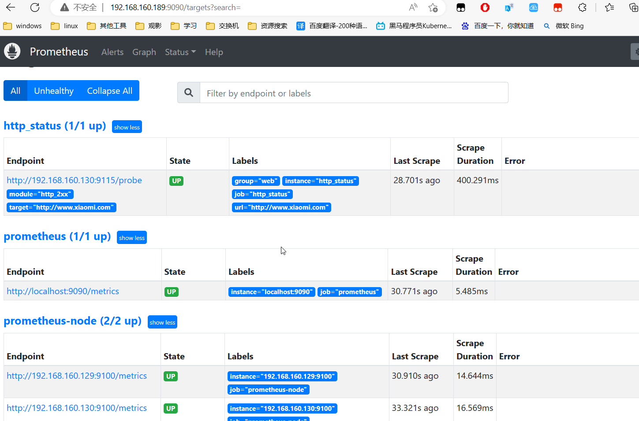This screenshot has height=421, width=639.
Task: Click the not-secure warning triangle icon
Action: click(x=64, y=7)
